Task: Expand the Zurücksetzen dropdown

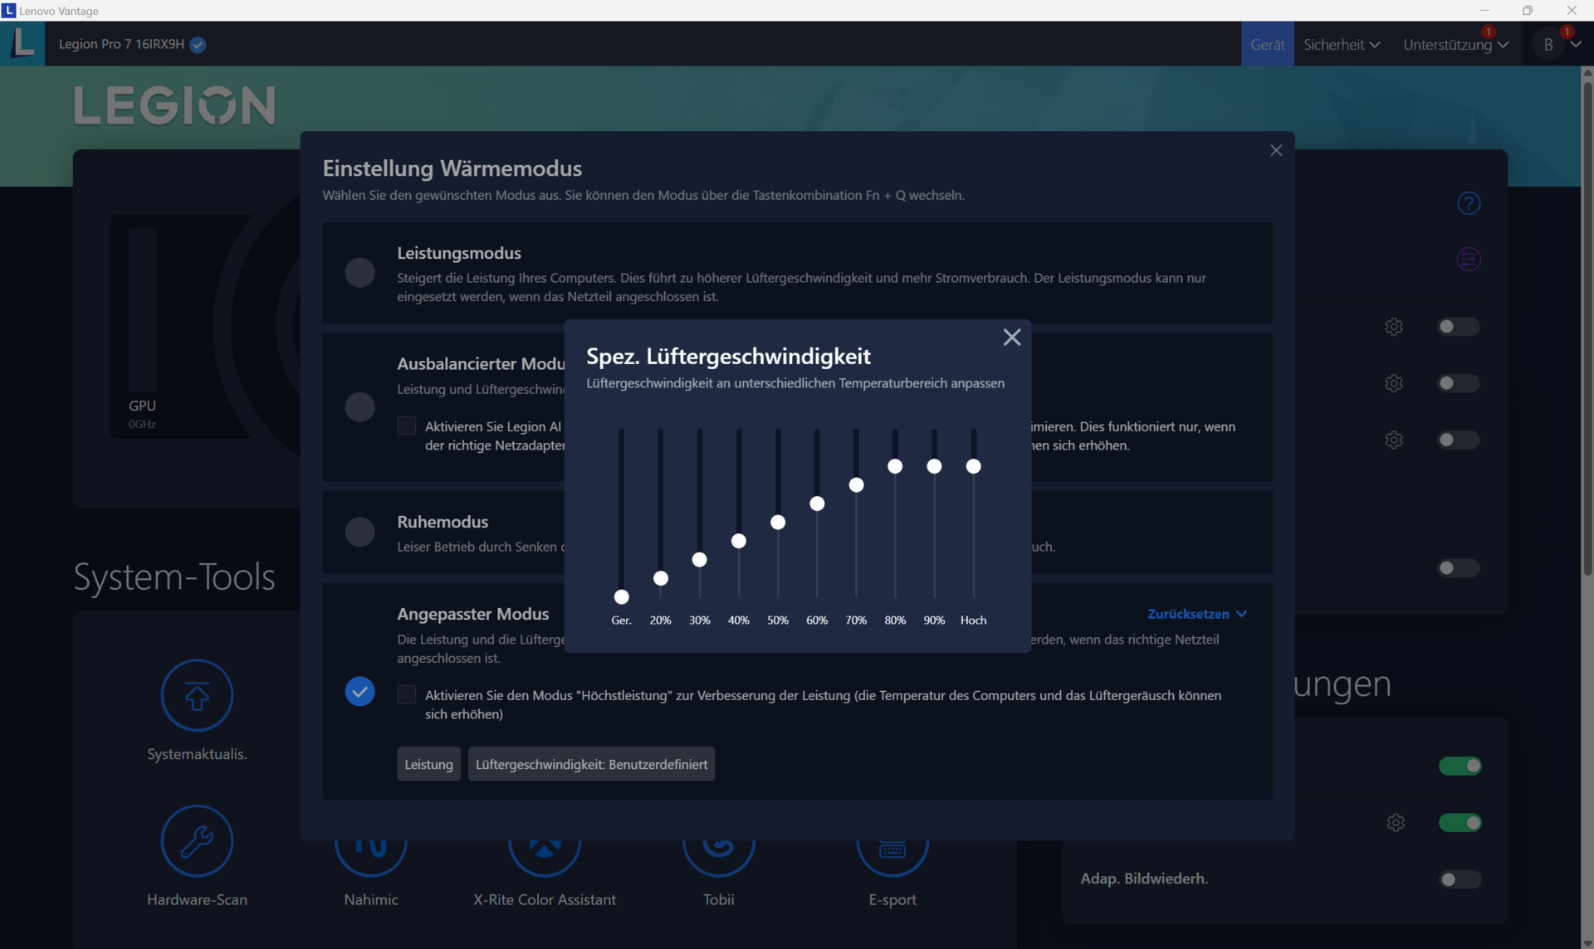Action: click(x=1196, y=614)
